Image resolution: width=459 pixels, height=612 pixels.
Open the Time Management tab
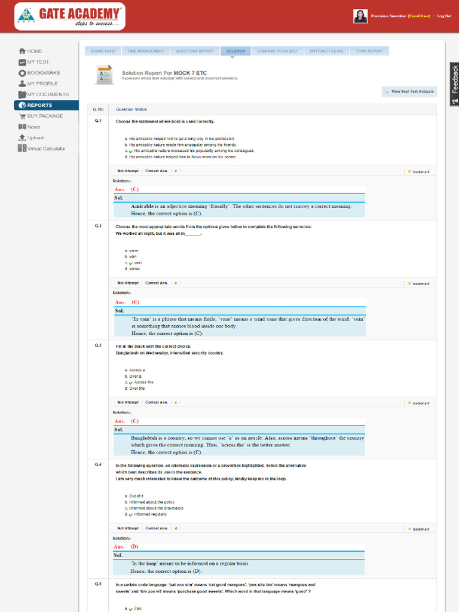pyautogui.click(x=146, y=51)
